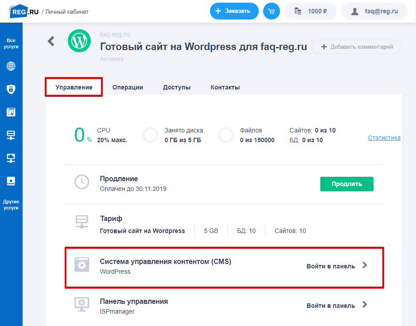Select the Контакты tab
Screen dimensions: 416x326
(x=225, y=87)
